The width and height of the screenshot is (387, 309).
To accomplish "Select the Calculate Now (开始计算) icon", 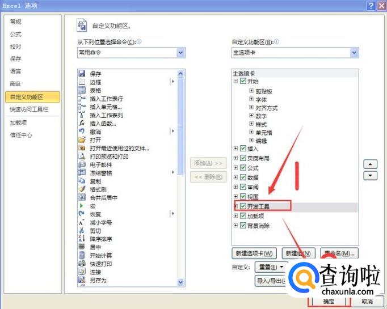I will [x=82, y=255].
